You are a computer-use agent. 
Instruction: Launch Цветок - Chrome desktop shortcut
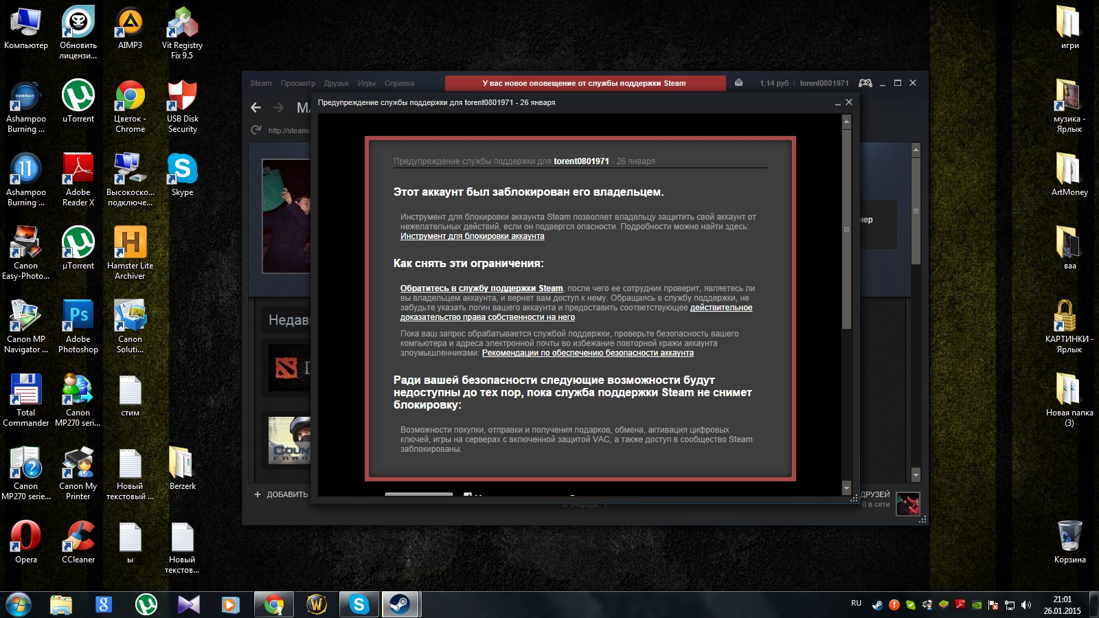130,106
